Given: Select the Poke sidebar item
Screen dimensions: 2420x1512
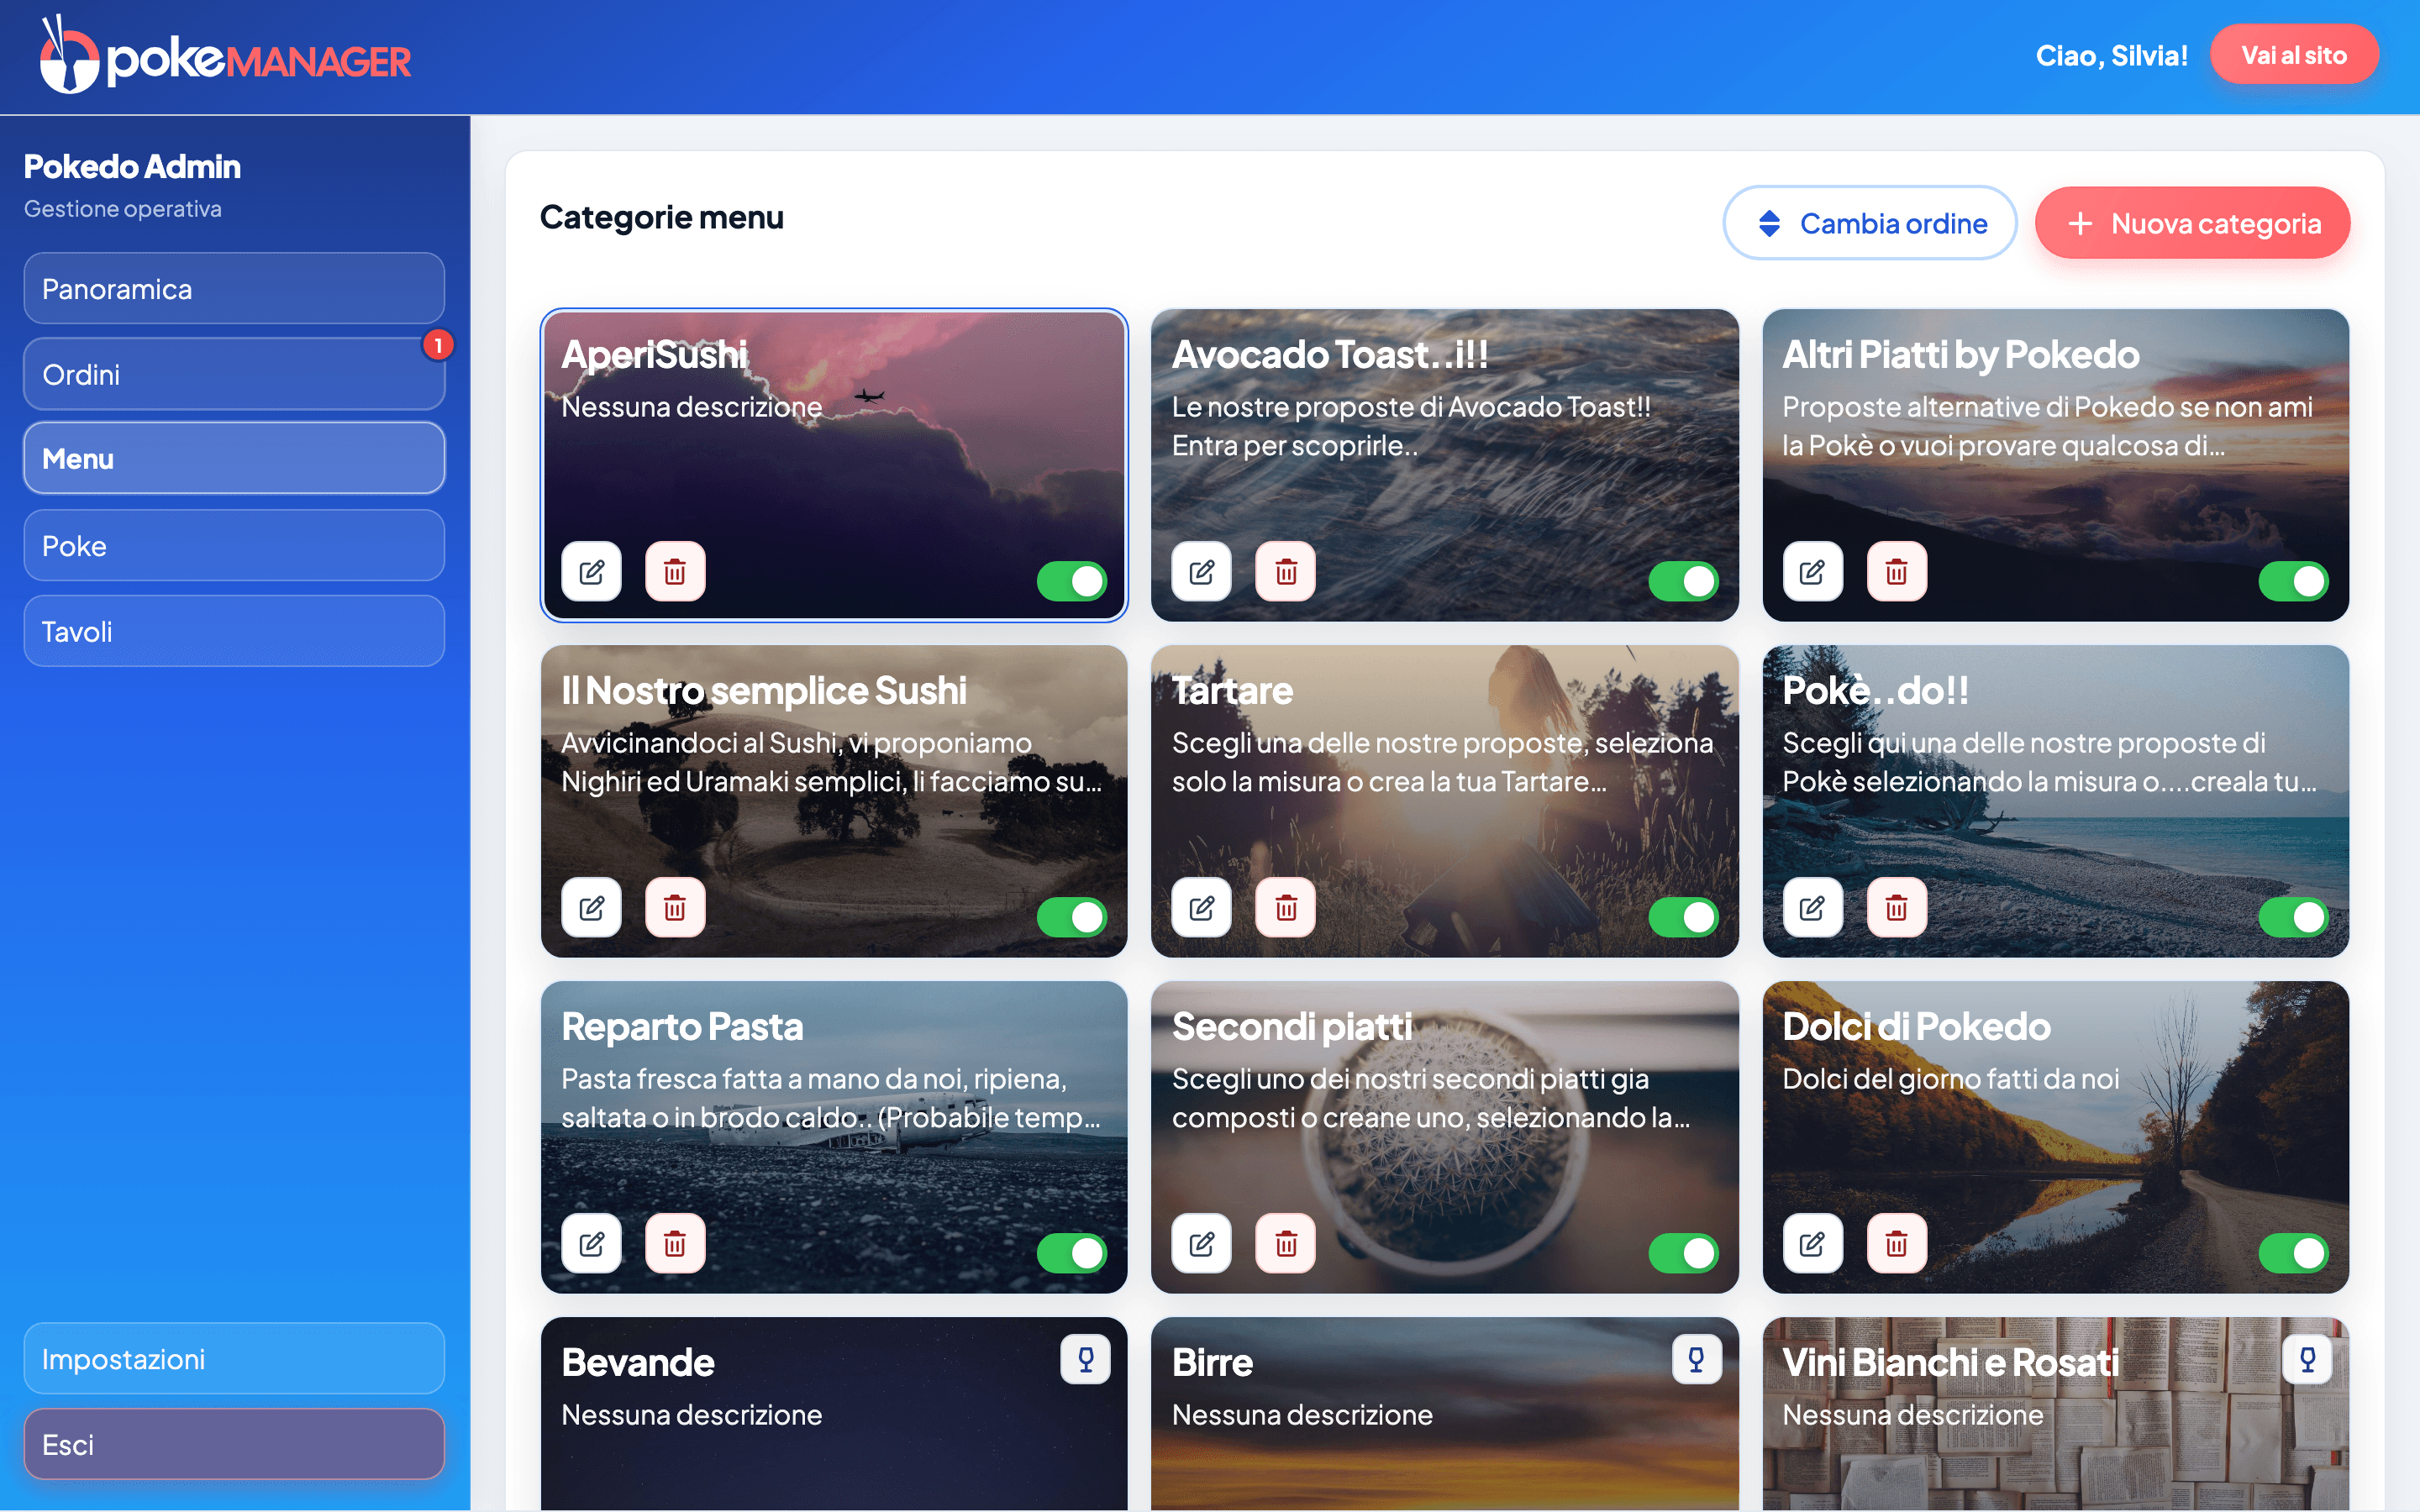Looking at the screenshot, I should [x=234, y=546].
